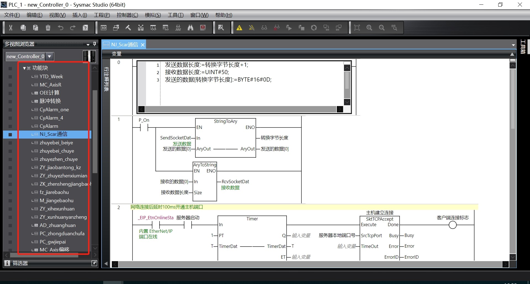
Task: Click the 行注释列表 side tab
Action: [106, 79]
